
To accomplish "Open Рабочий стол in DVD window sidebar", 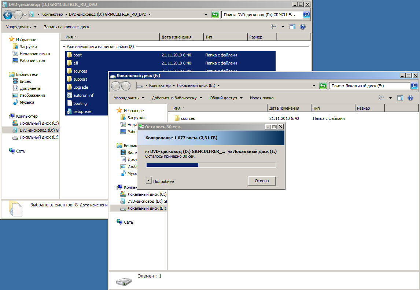I will pyautogui.click(x=29, y=60).
